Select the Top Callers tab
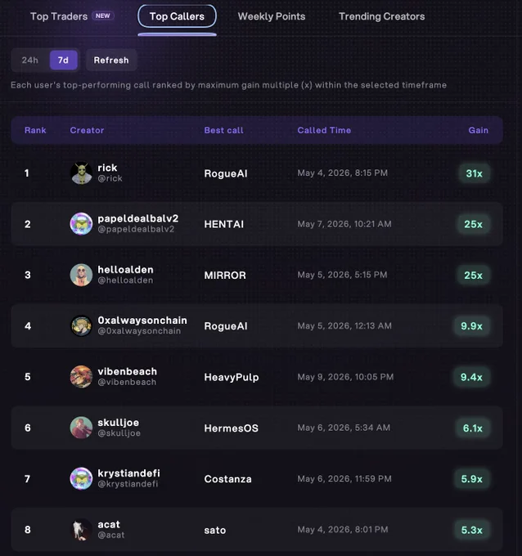Image resolution: width=522 pixels, height=556 pixels. coord(177,16)
